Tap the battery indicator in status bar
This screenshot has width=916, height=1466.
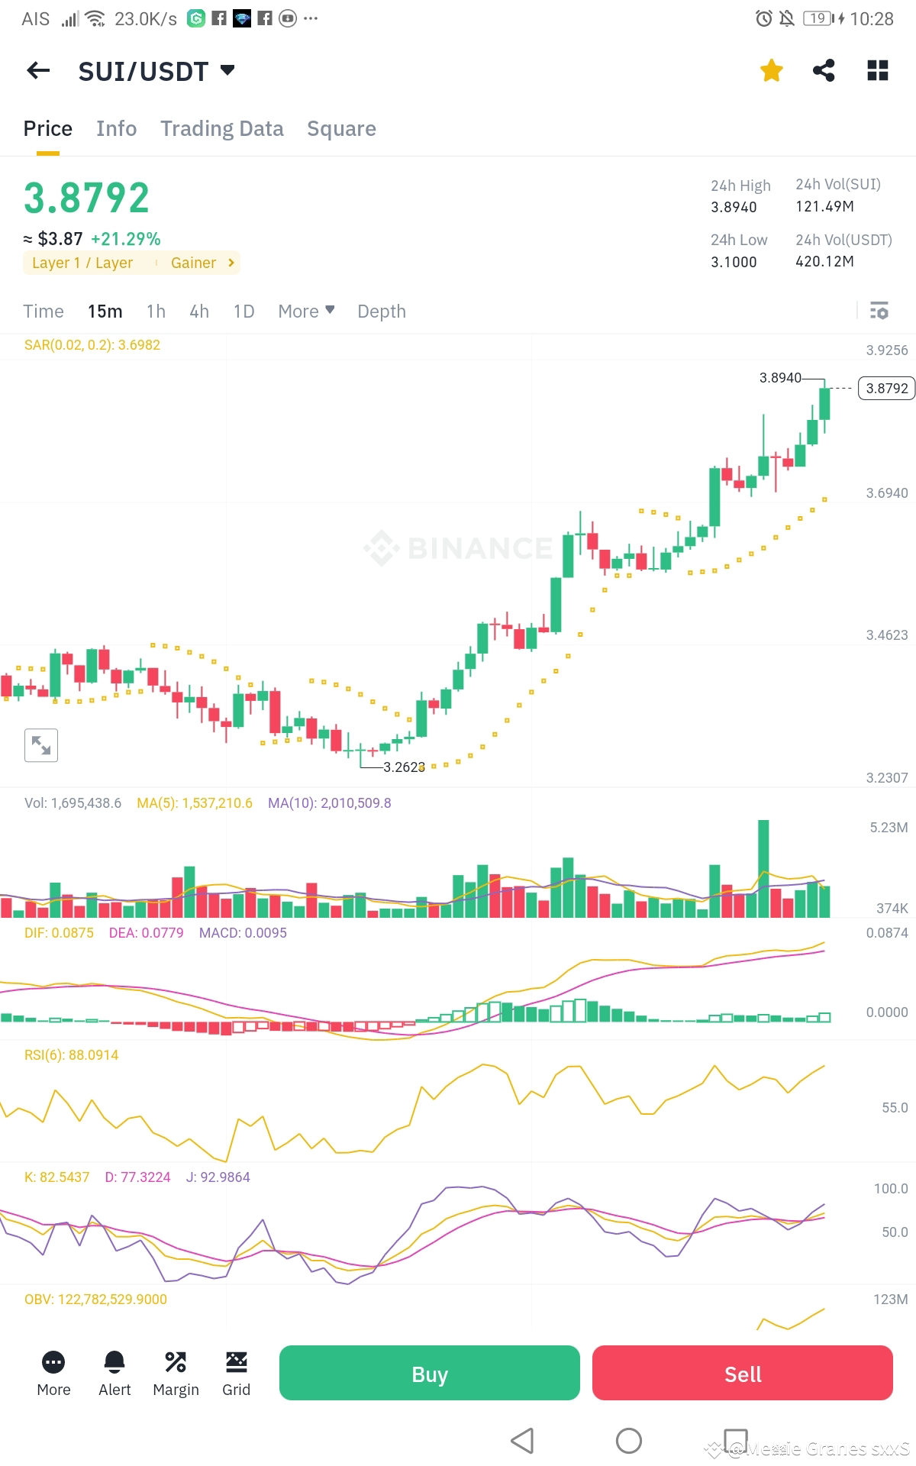pos(819,18)
